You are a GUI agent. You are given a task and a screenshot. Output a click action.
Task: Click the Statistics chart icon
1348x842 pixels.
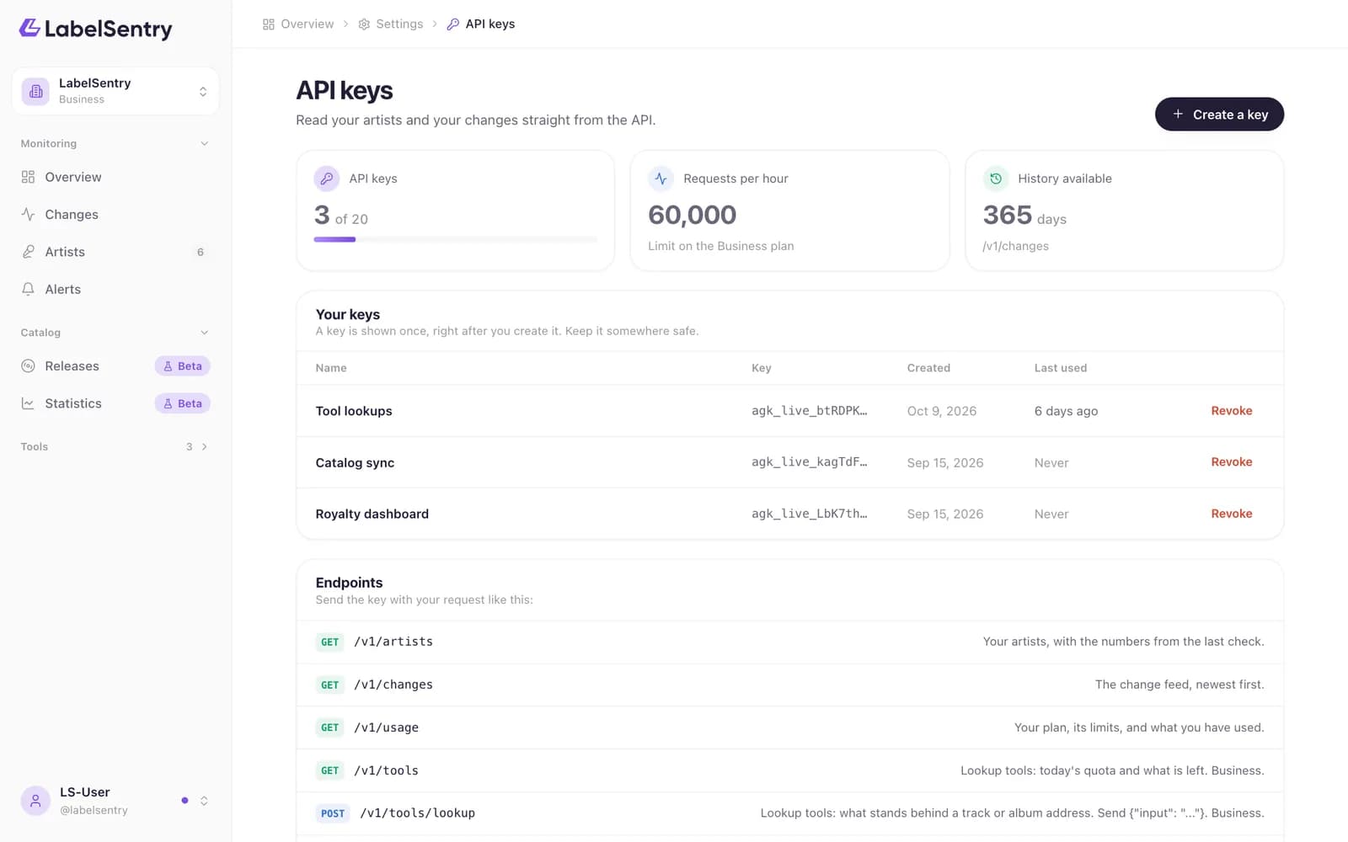[28, 403]
